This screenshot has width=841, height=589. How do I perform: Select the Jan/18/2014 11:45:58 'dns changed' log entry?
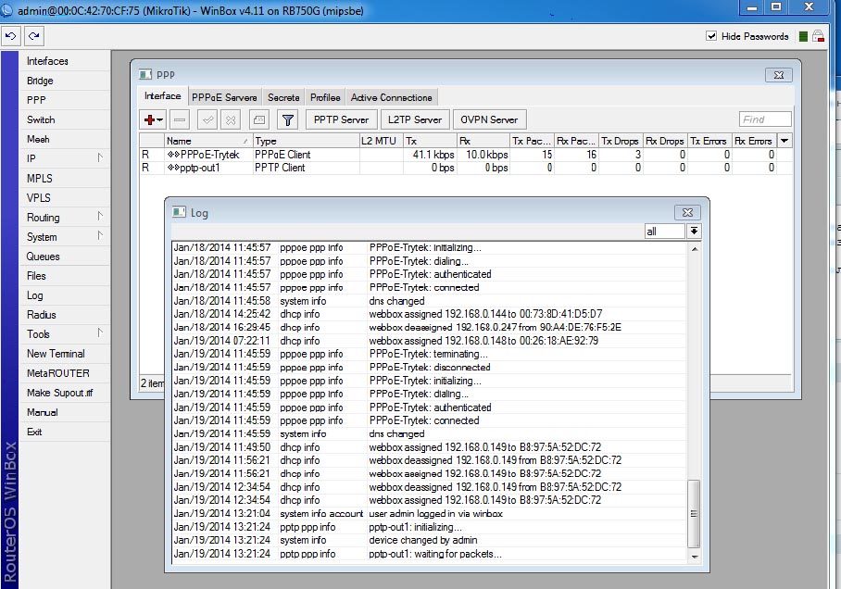click(429, 300)
